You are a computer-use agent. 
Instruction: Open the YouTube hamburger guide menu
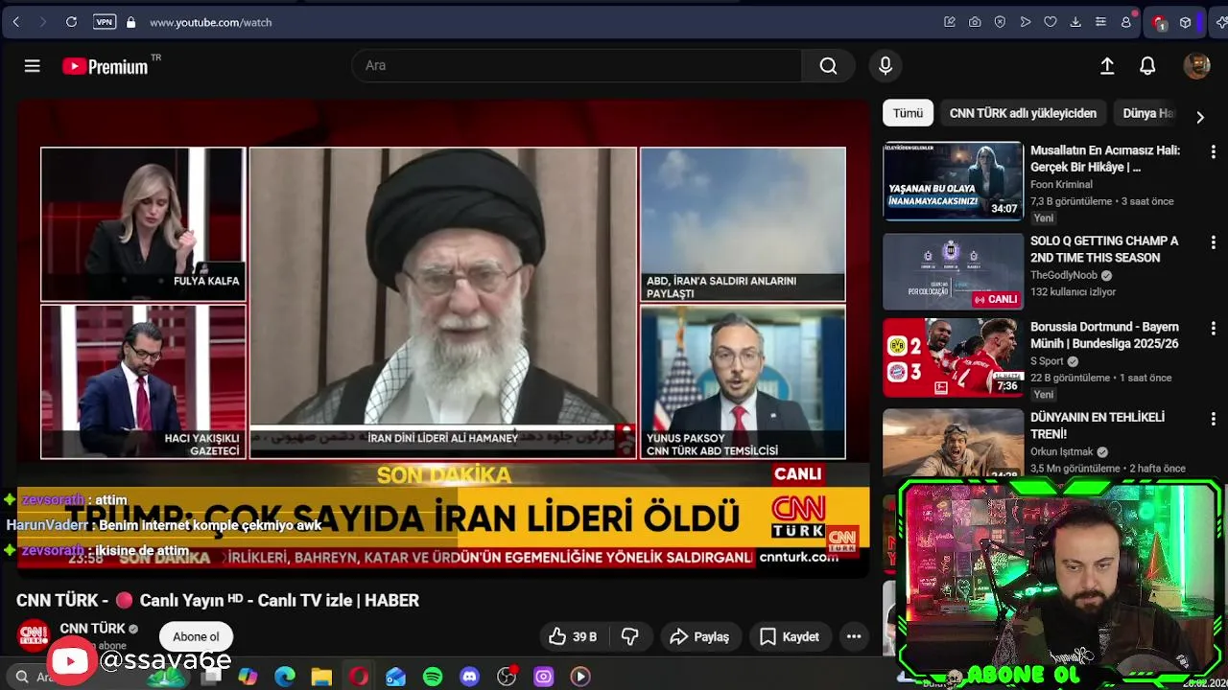point(33,65)
